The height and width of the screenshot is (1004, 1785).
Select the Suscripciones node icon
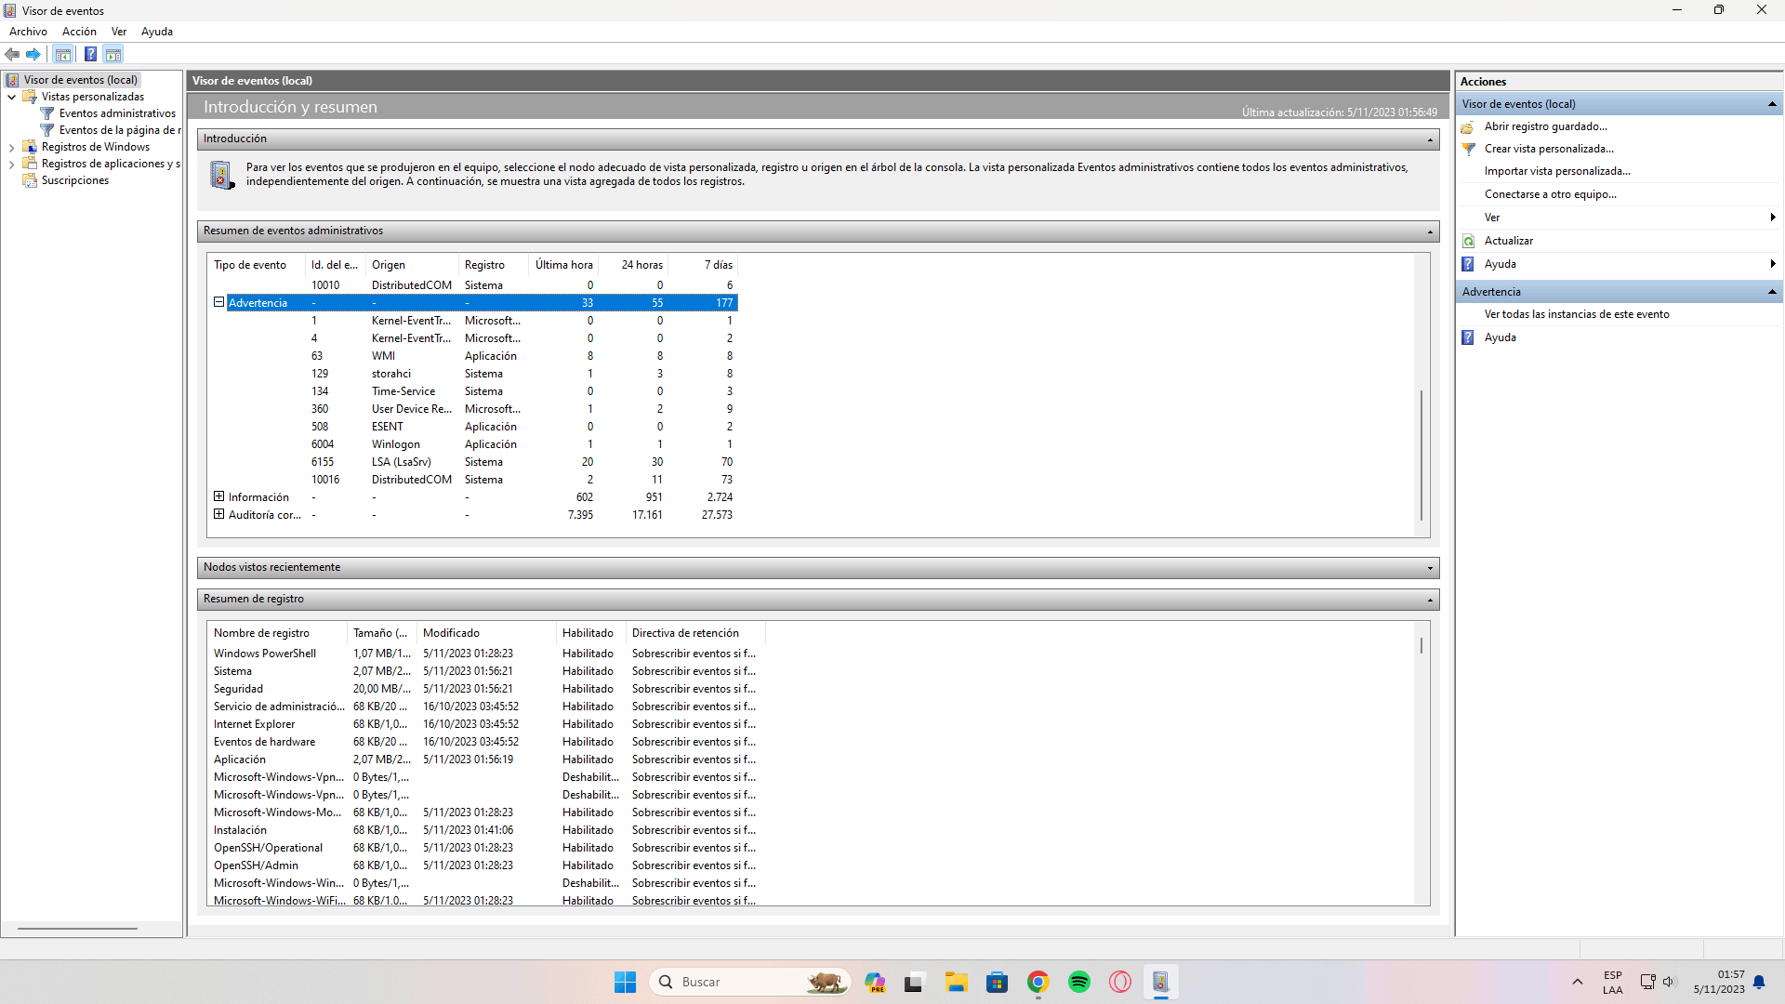click(30, 180)
